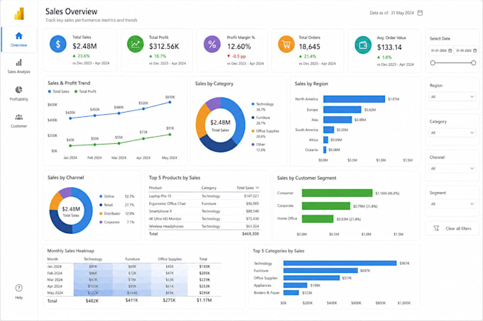Click the right handle of date slider
Viewport: 483px width, 321px height.
(474, 63)
